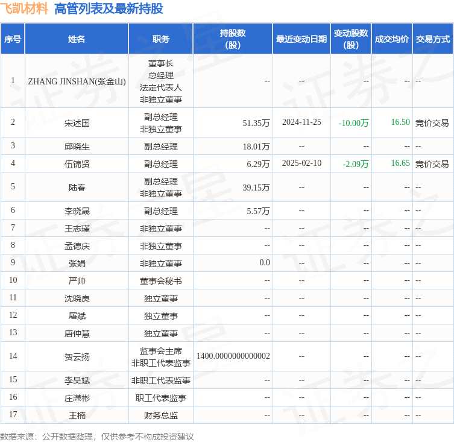Click the 16.65 average price
Screen dimensions: 454x442
click(400, 163)
